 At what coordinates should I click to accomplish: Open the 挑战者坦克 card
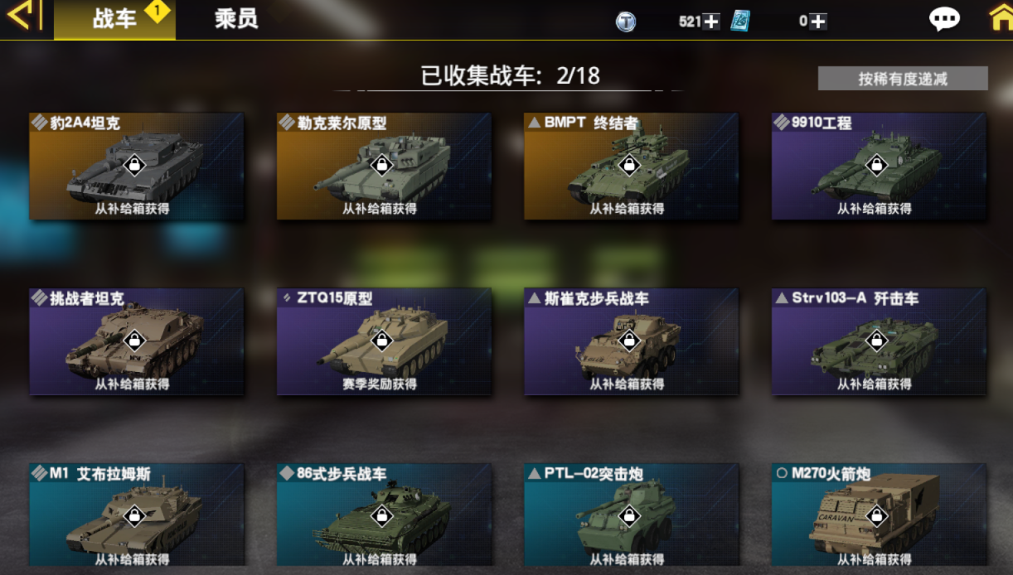pos(137,341)
